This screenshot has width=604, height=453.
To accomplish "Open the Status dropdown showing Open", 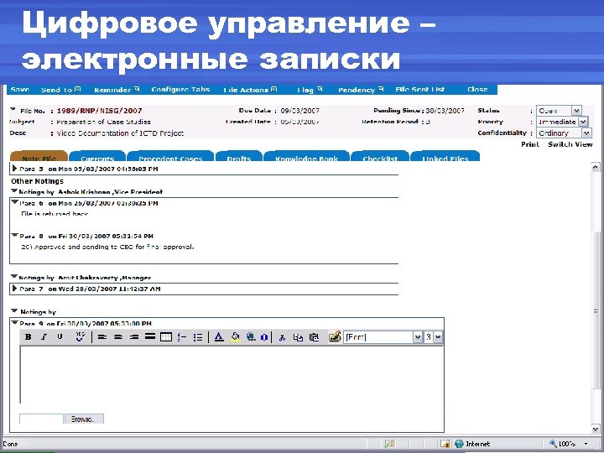I will point(576,111).
